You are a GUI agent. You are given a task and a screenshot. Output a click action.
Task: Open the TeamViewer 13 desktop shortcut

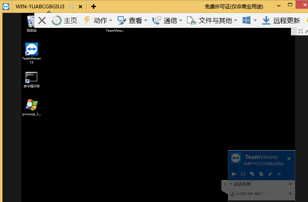click(x=31, y=50)
